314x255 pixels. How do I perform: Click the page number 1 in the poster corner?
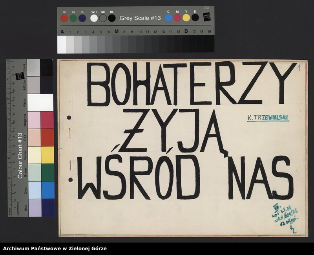299,68
